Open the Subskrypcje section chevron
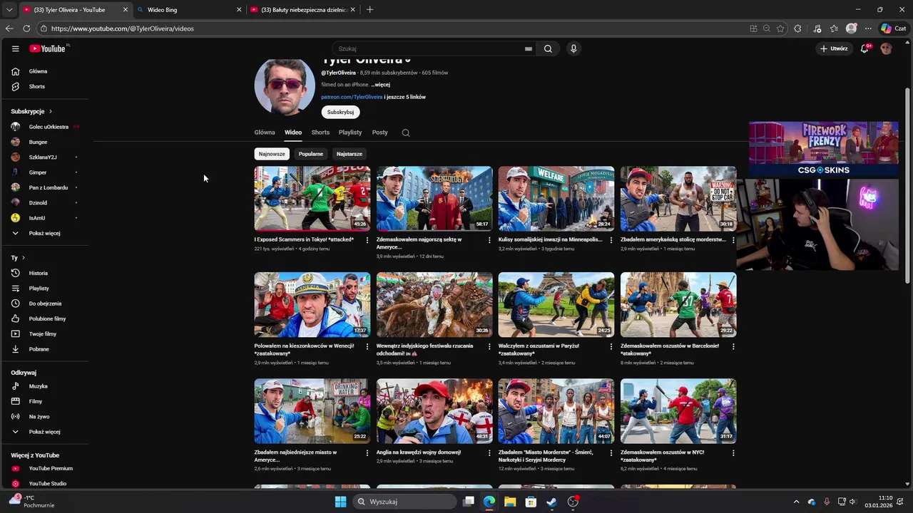 point(51,111)
